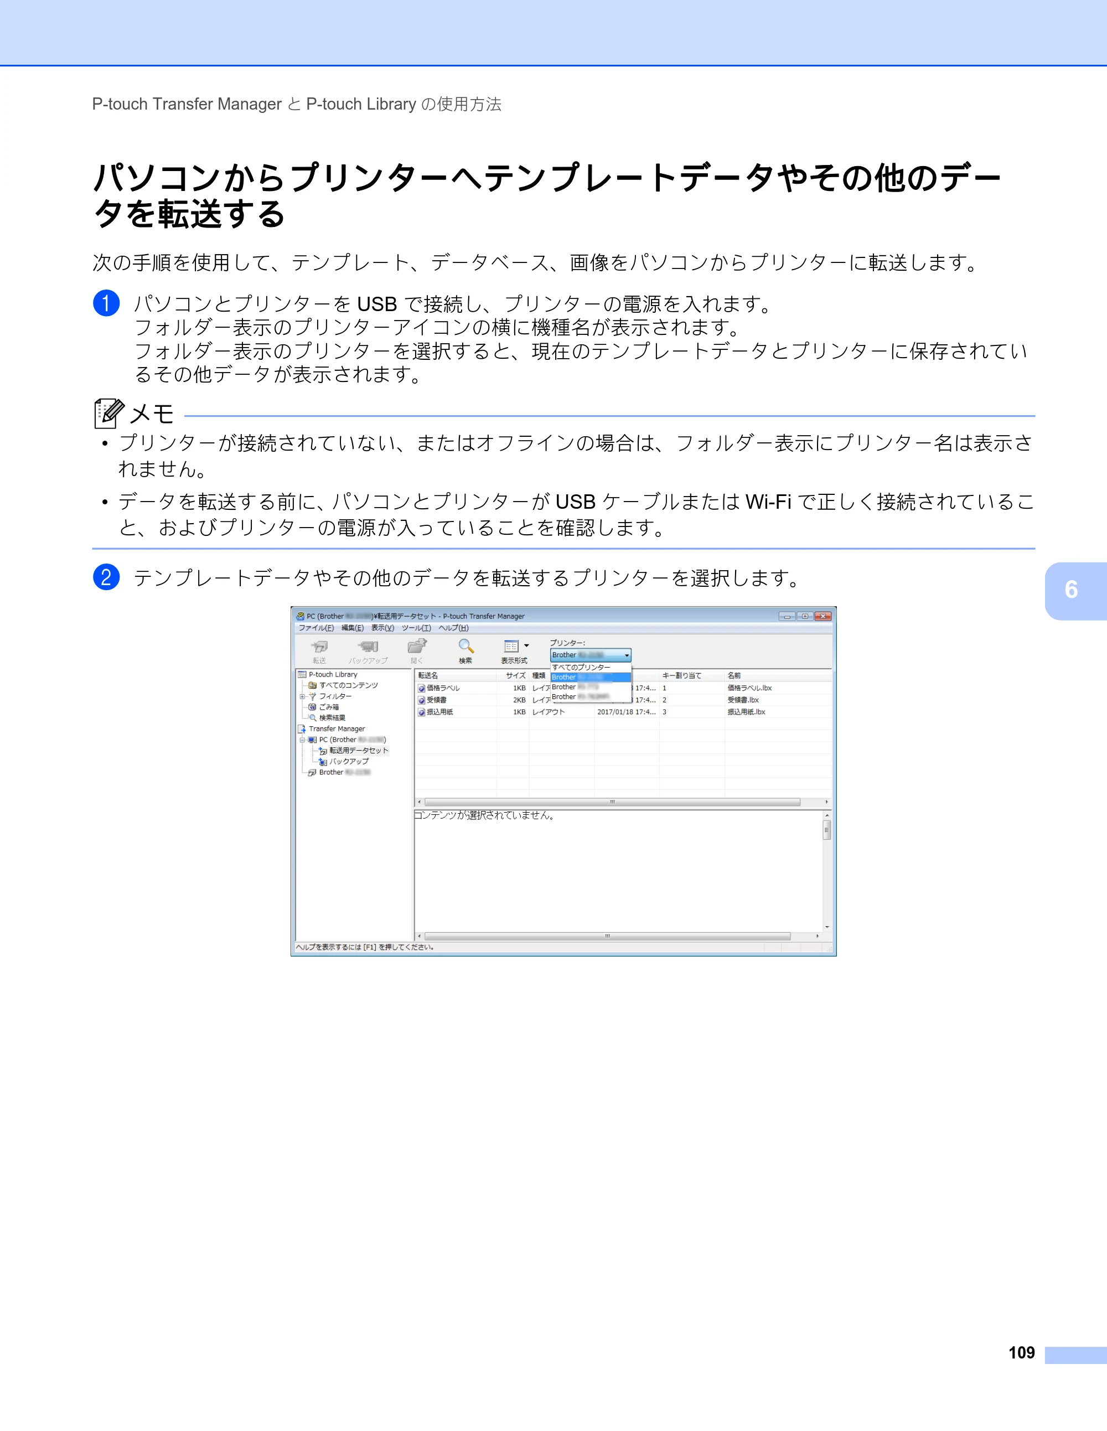This screenshot has height=1431, width=1107.
Task: Click the application icon in title bar
Action: click(x=300, y=616)
